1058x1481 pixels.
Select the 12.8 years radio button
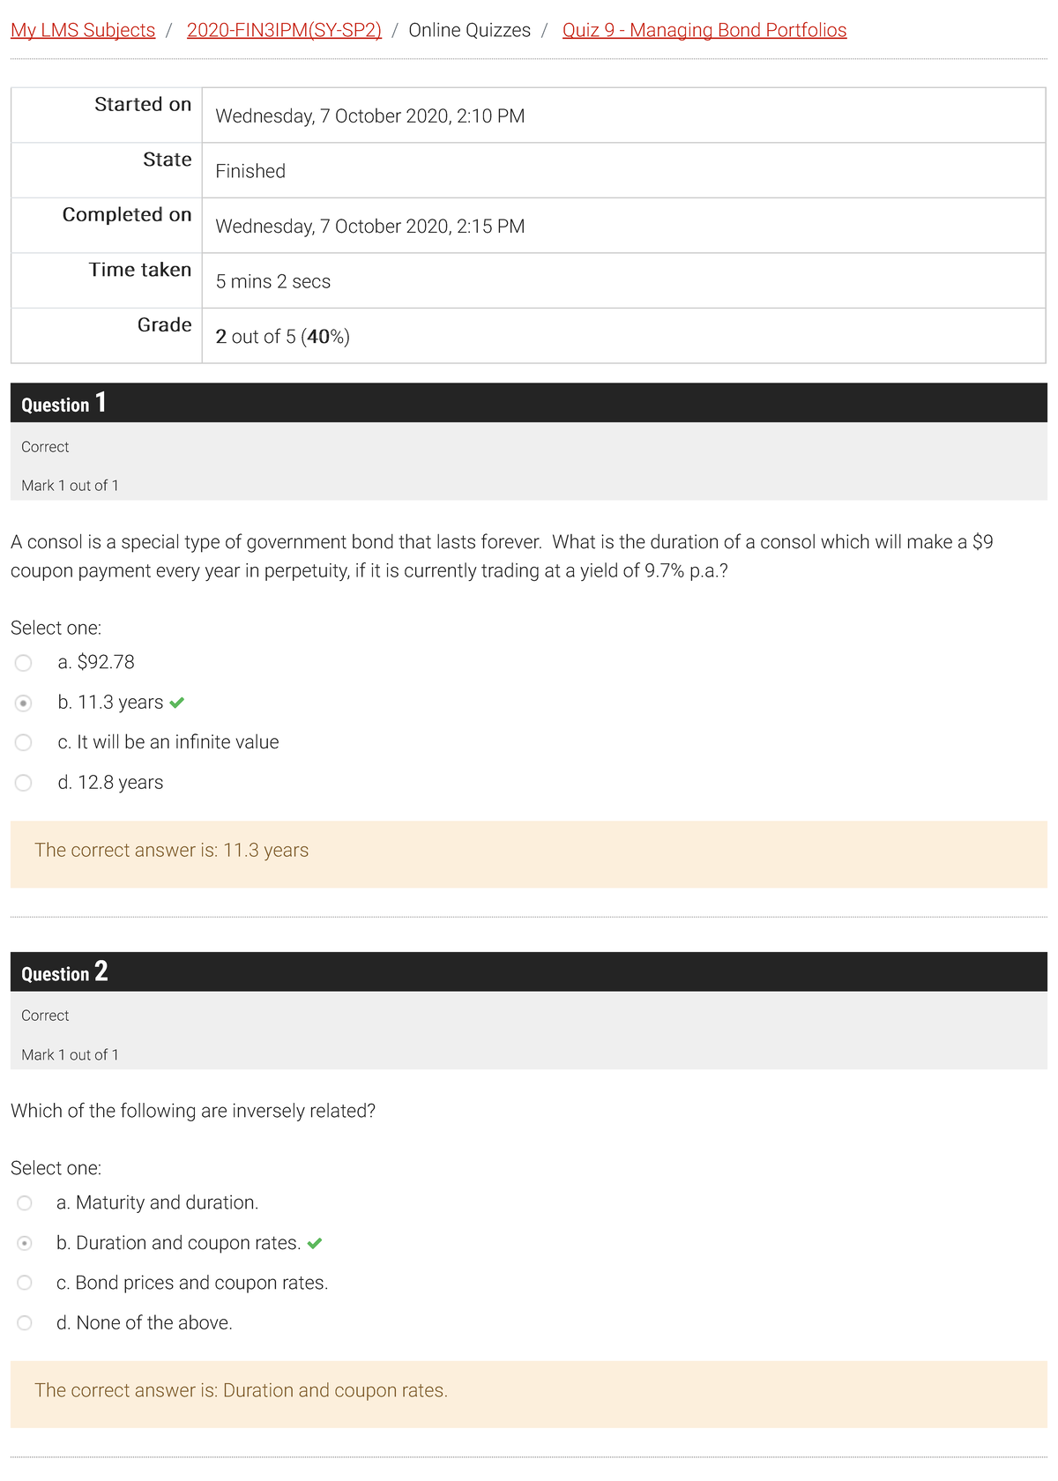click(24, 783)
